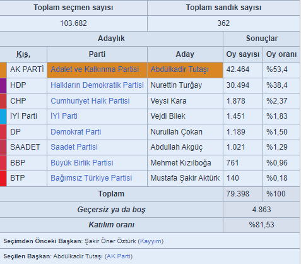Open the Demokrat Parti link
301x264 pixels.
pyautogui.click(x=76, y=132)
